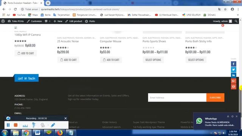The width and height of the screenshot is (242, 136).
Task: Open YouTube bookmark
Action: [19, 15]
